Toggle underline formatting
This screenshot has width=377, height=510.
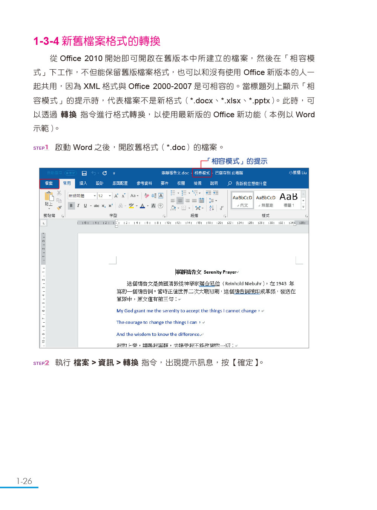(85, 205)
